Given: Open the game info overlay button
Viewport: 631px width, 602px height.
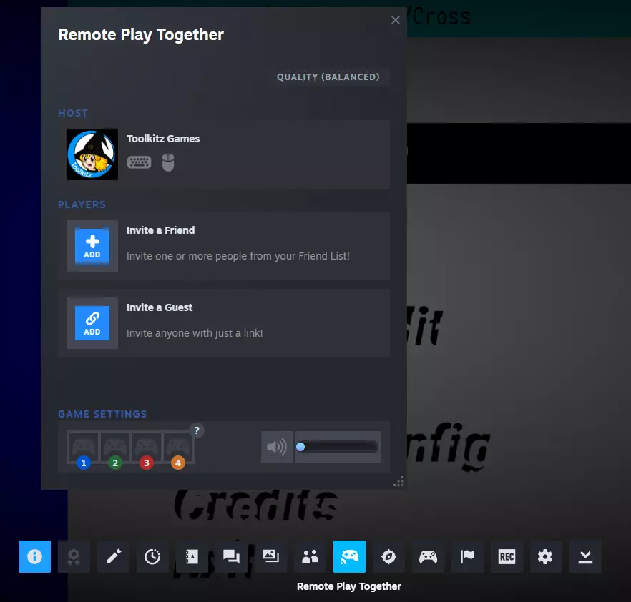Looking at the screenshot, I should pos(34,556).
